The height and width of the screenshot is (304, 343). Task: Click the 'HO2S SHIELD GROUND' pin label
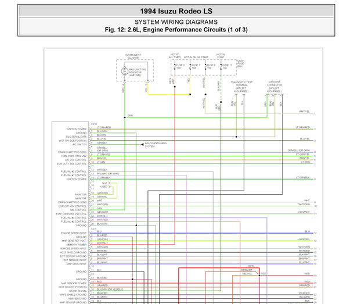pos(73,252)
